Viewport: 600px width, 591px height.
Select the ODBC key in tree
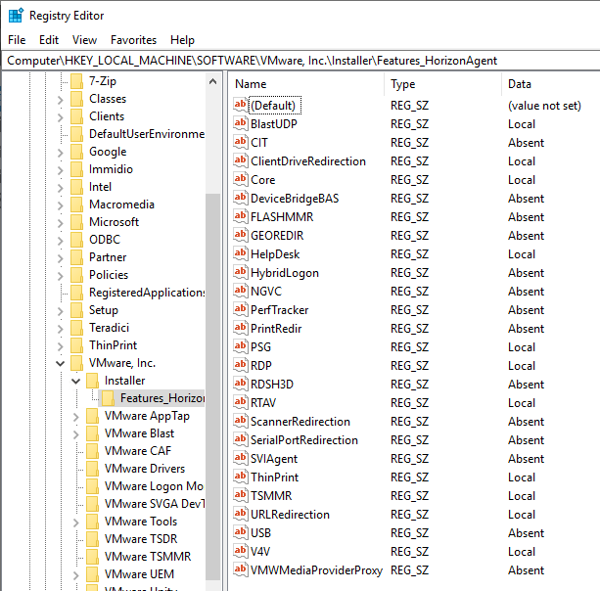[105, 240]
